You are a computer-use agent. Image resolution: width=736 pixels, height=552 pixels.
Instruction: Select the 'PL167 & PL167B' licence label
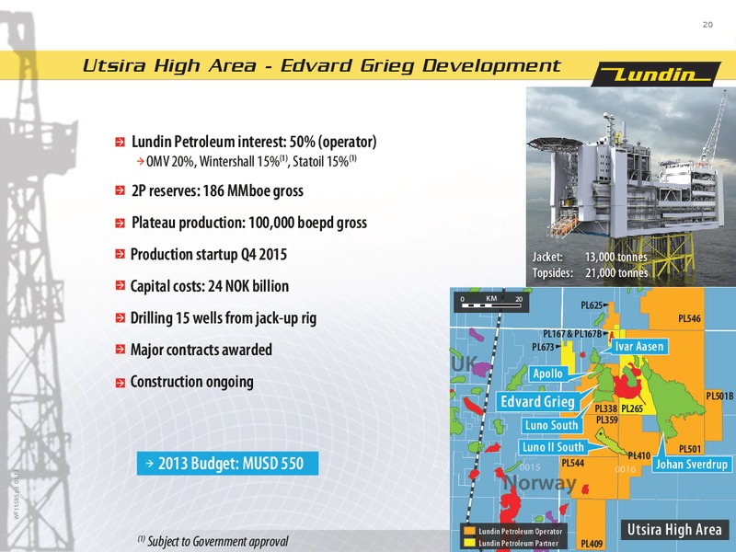[x=572, y=334]
